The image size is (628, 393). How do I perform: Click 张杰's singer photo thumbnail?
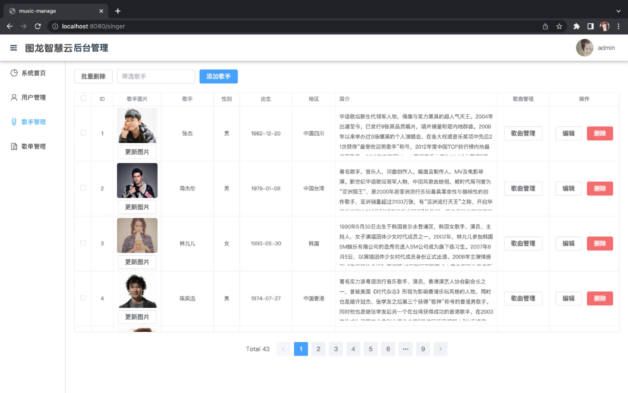(x=137, y=125)
